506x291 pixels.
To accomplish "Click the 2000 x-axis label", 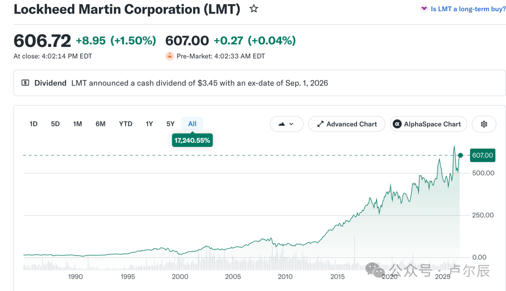I will (180, 276).
